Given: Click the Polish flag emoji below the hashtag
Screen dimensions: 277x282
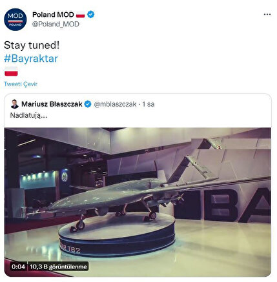Looking at the screenshot, I should 11,71.
